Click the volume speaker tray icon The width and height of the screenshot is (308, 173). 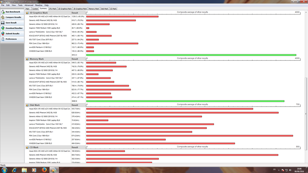290,170
